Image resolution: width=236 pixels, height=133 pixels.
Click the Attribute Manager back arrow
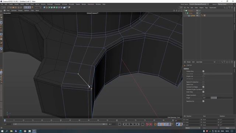(x=215, y=62)
